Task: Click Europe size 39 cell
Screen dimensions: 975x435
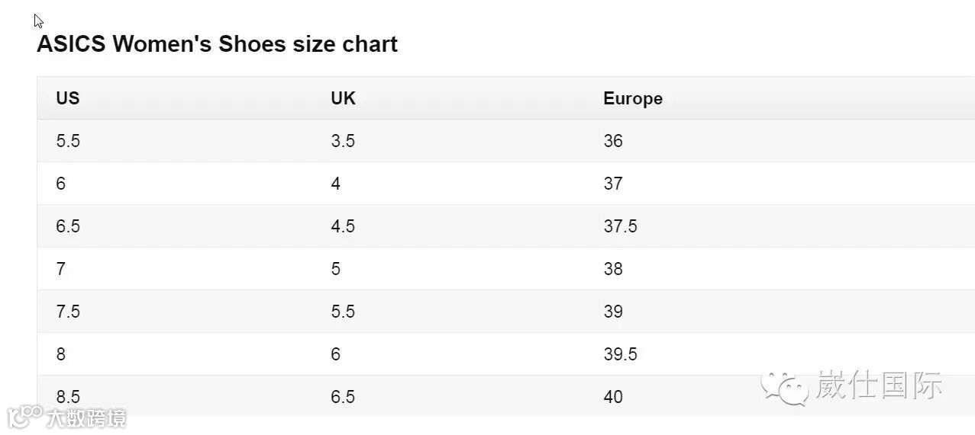Action: point(612,312)
